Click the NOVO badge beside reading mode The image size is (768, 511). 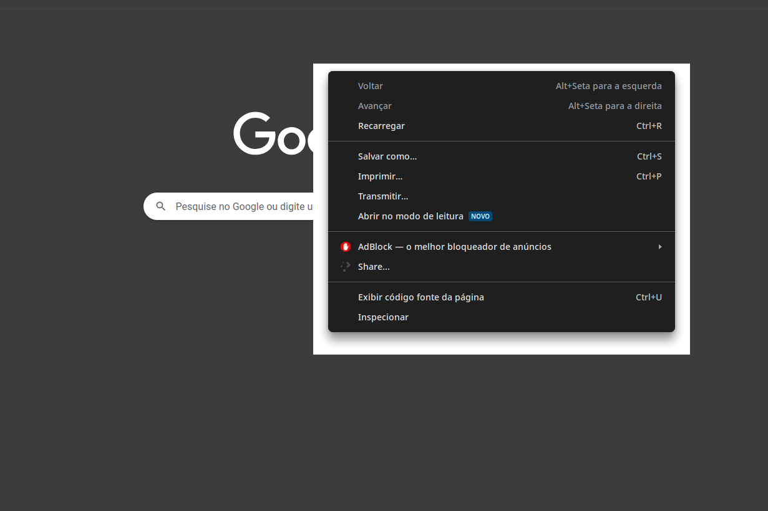480,216
